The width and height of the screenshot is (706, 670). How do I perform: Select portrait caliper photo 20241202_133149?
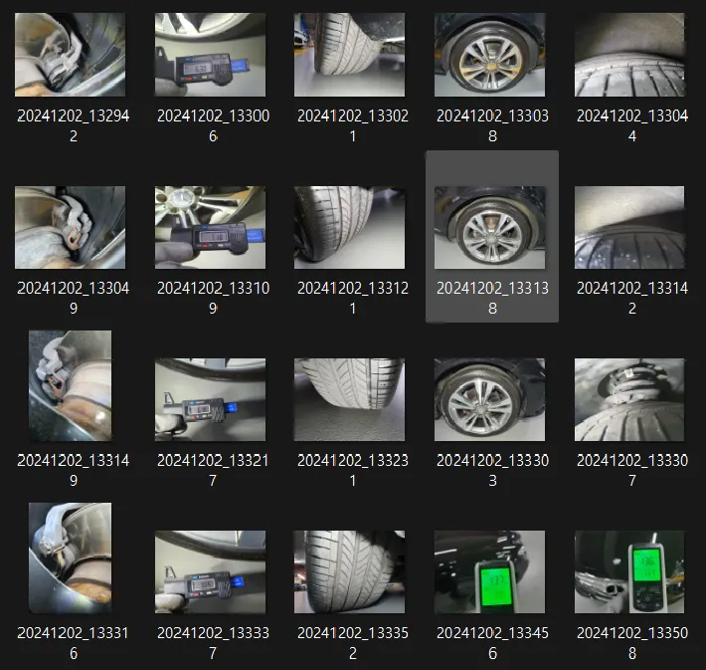70,385
